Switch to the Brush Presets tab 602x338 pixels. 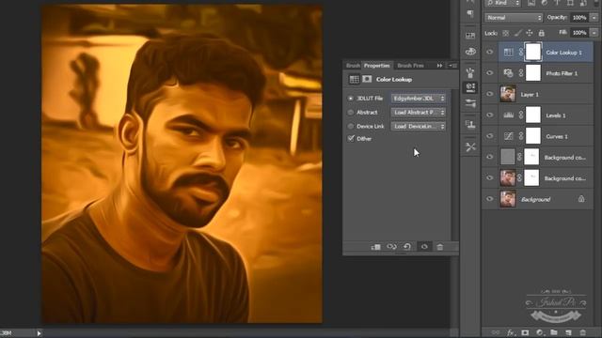(x=410, y=66)
